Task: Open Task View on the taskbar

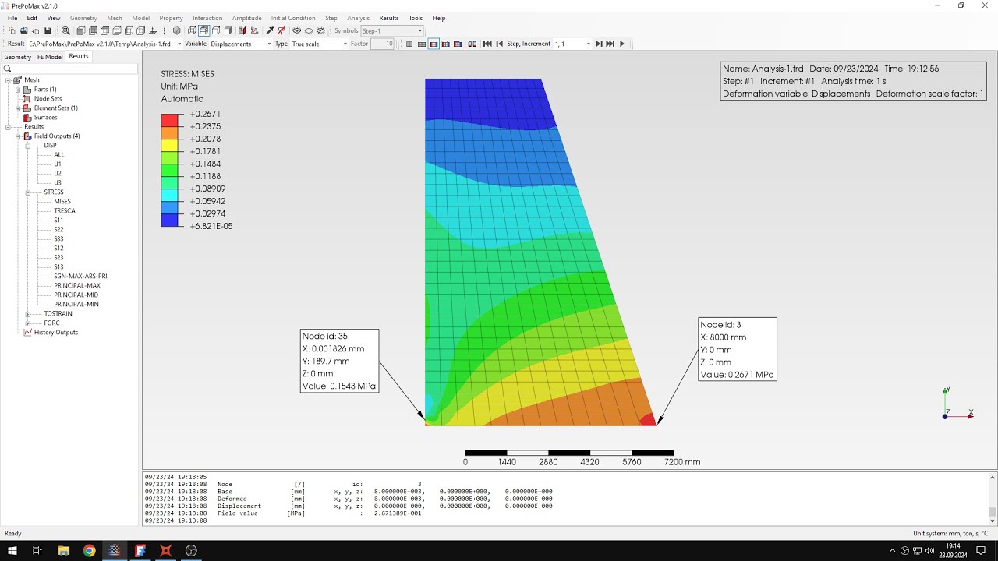Action: 37,550
